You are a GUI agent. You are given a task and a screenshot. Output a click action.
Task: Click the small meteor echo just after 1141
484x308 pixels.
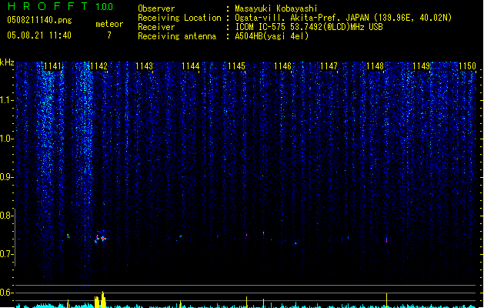[x=68, y=236]
